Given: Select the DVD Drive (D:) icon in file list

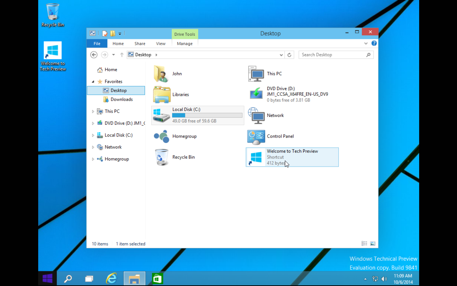Looking at the screenshot, I should (x=256, y=94).
